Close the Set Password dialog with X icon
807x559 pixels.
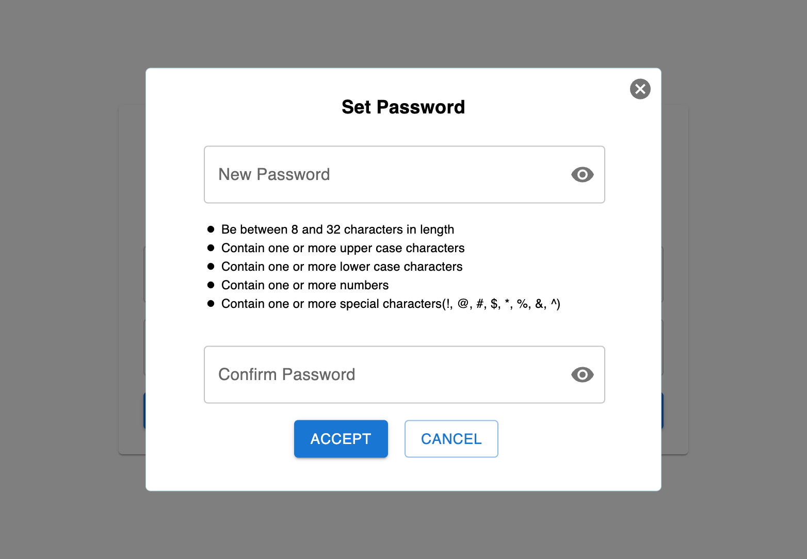pyautogui.click(x=640, y=89)
